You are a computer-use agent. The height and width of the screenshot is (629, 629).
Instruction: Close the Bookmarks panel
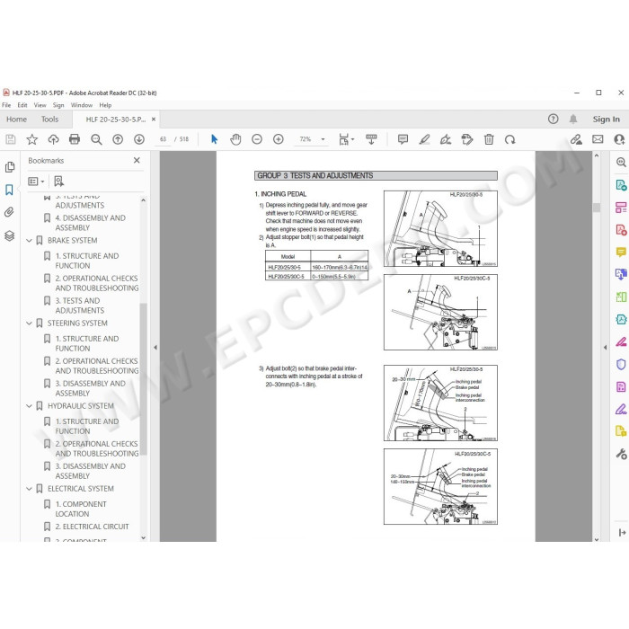click(x=137, y=161)
